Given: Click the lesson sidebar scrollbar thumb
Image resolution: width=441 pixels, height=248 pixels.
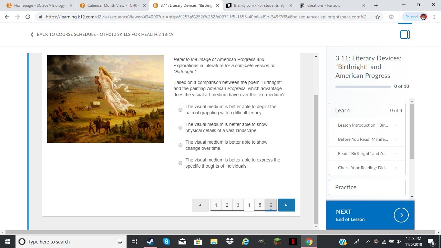Looking at the screenshot, I should click(x=412, y=131).
